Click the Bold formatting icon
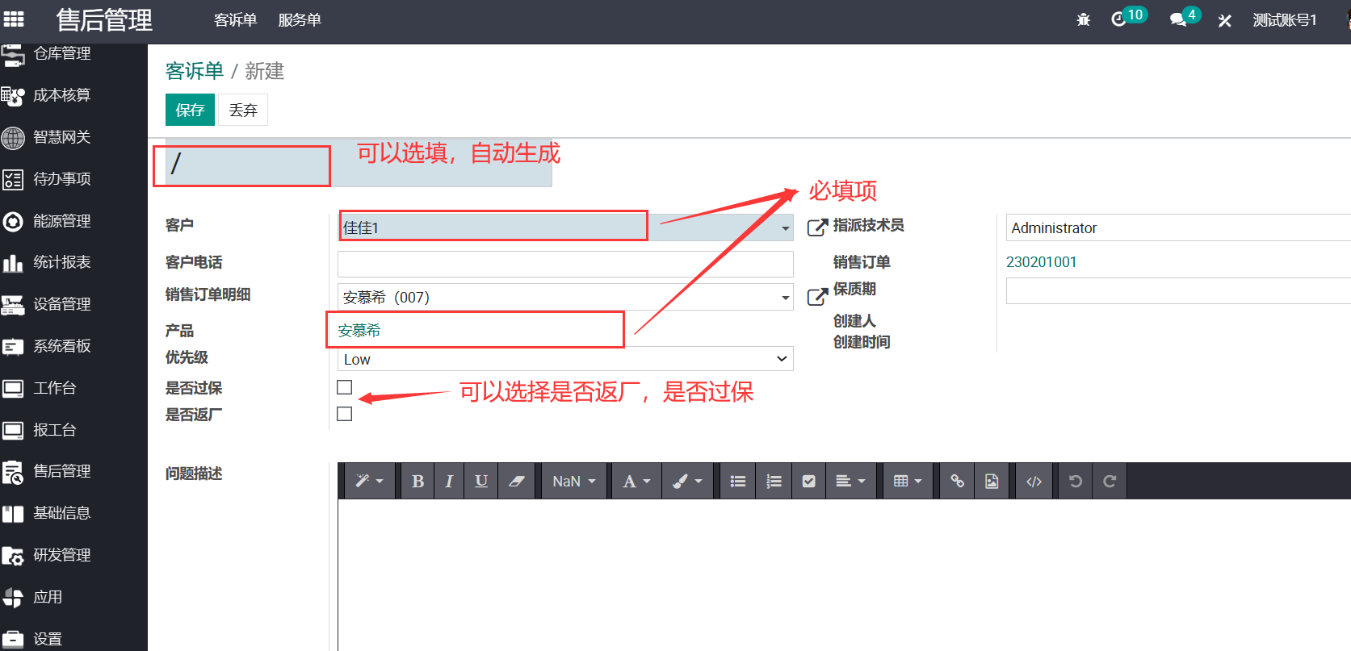This screenshot has height=651, width=1351. click(417, 482)
